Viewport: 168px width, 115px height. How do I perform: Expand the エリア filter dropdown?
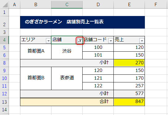pos(48,41)
